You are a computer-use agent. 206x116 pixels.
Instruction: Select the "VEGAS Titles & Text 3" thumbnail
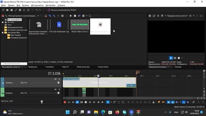point(80,24)
